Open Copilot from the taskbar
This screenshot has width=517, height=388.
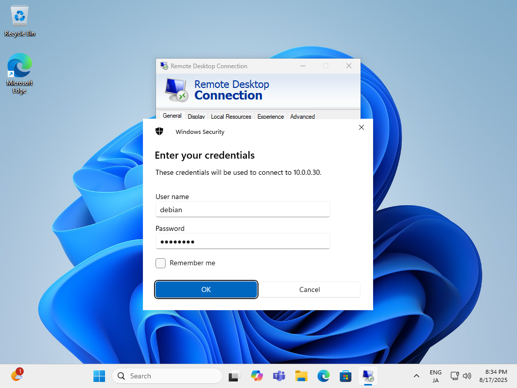(x=256, y=376)
